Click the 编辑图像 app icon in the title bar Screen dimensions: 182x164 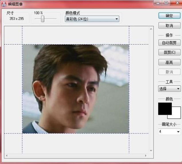[4, 4]
